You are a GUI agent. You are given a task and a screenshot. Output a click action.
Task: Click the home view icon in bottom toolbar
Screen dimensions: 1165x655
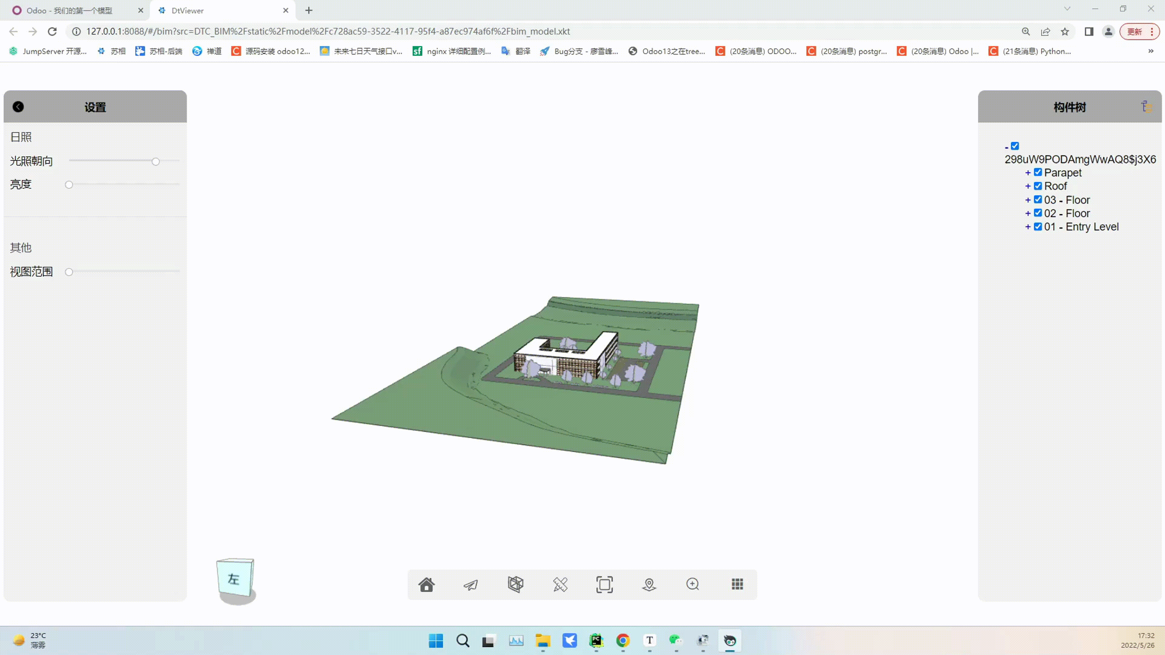[x=427, y=584]
